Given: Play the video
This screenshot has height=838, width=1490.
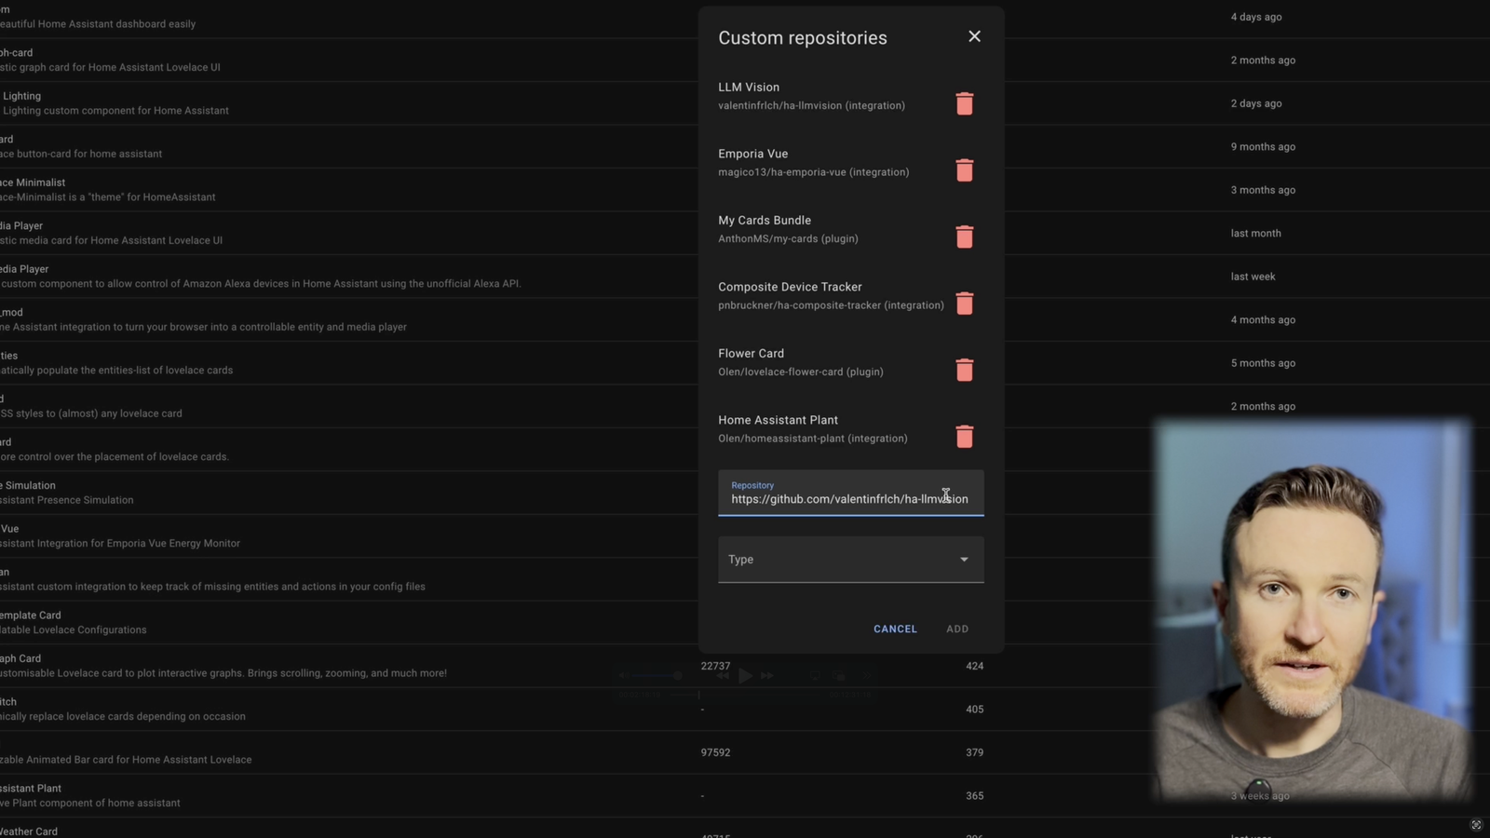Looking at the screenshot, I should [x=745, y=676].
